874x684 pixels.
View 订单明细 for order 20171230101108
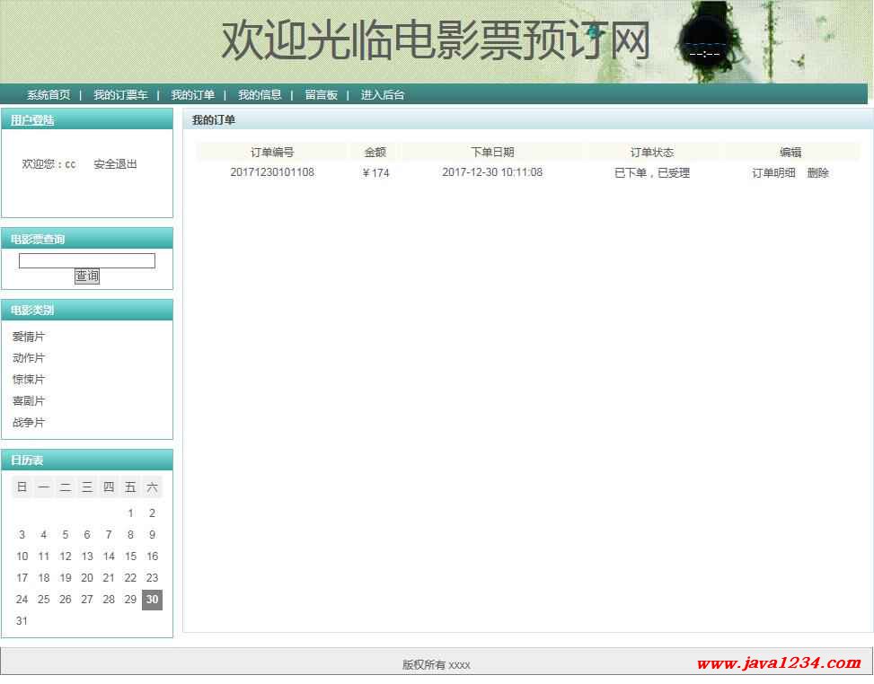(x=773, y=173)
